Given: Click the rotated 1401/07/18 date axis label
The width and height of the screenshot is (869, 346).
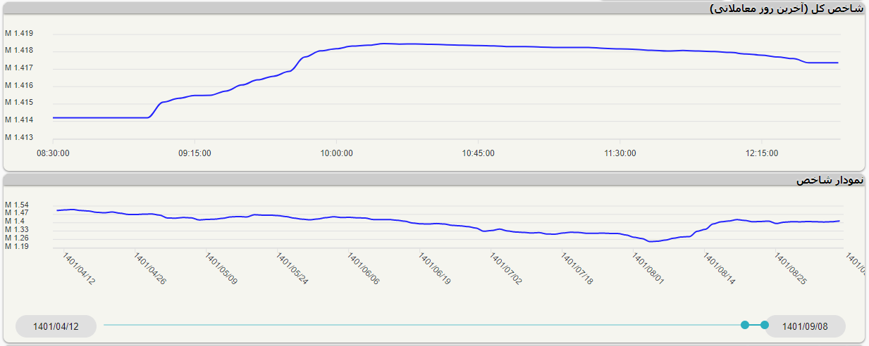Looking at the screenshot, I should click(577, 269).
